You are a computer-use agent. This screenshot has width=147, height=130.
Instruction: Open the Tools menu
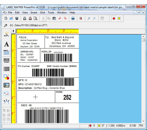[x=51, y=13]
